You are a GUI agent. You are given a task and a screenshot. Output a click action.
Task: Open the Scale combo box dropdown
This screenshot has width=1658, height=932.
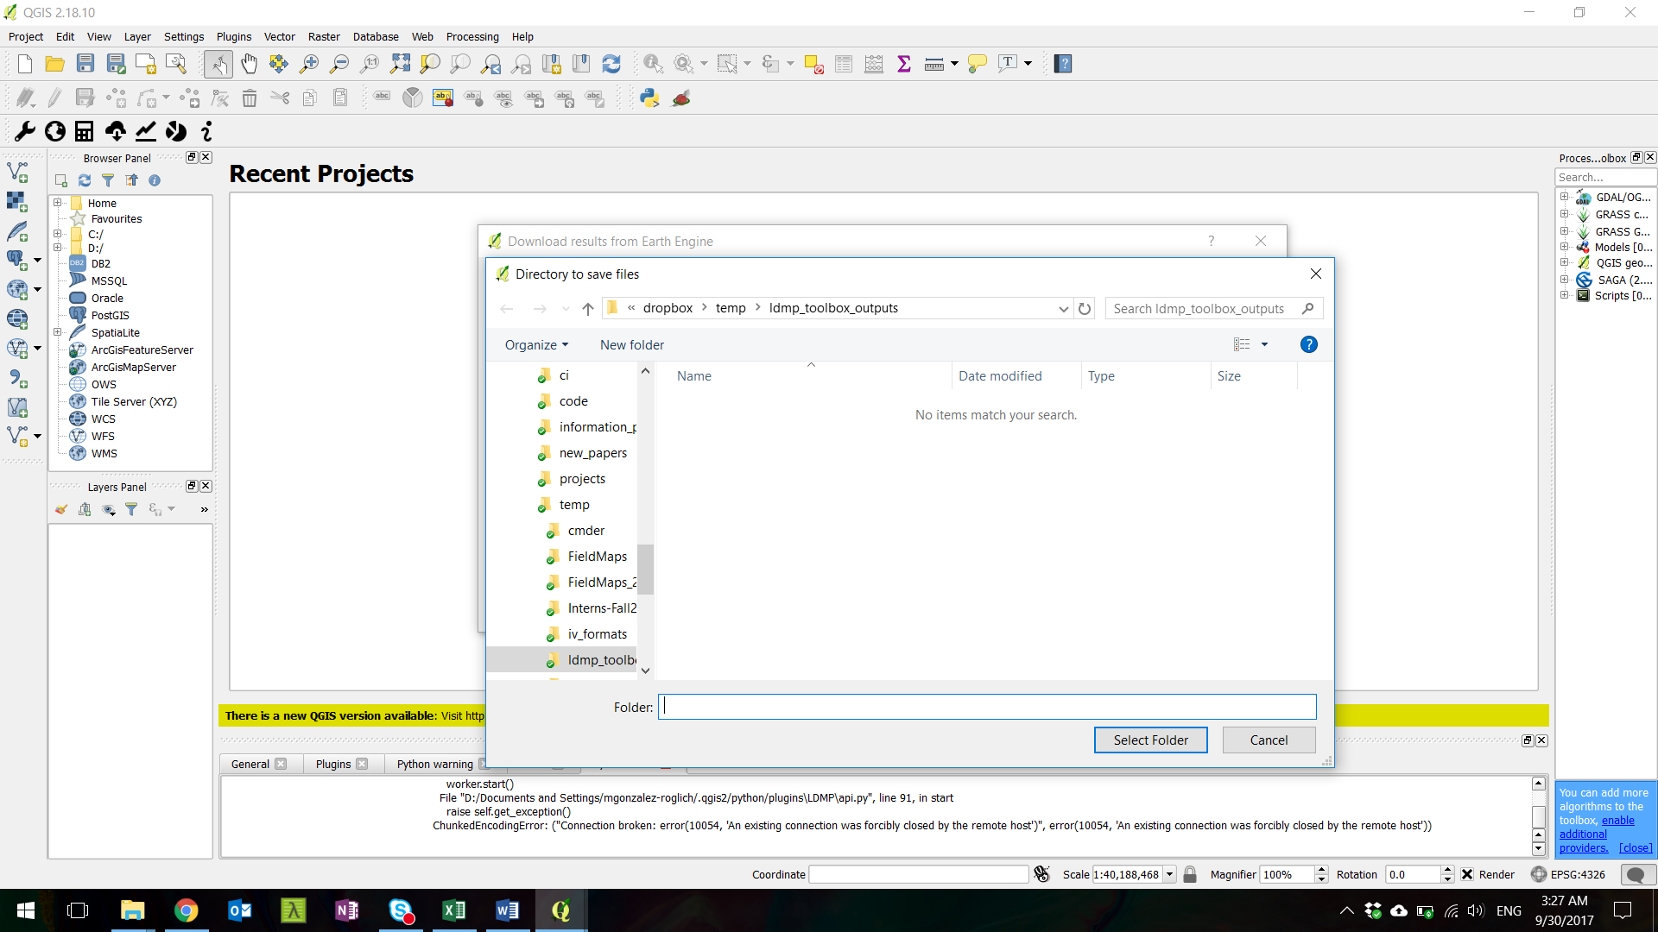(x=1169, y=874)
